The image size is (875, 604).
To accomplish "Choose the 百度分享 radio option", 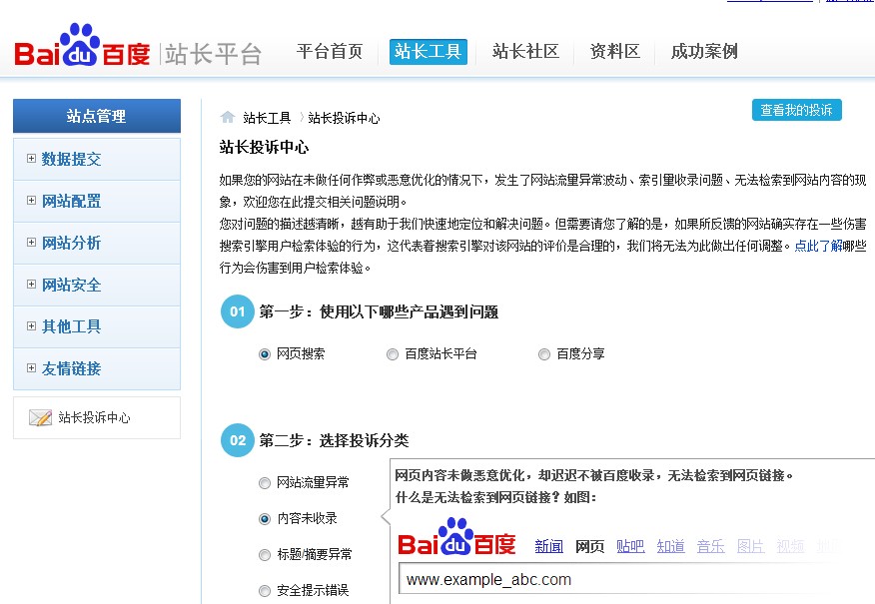I will [x=544, y=354].
